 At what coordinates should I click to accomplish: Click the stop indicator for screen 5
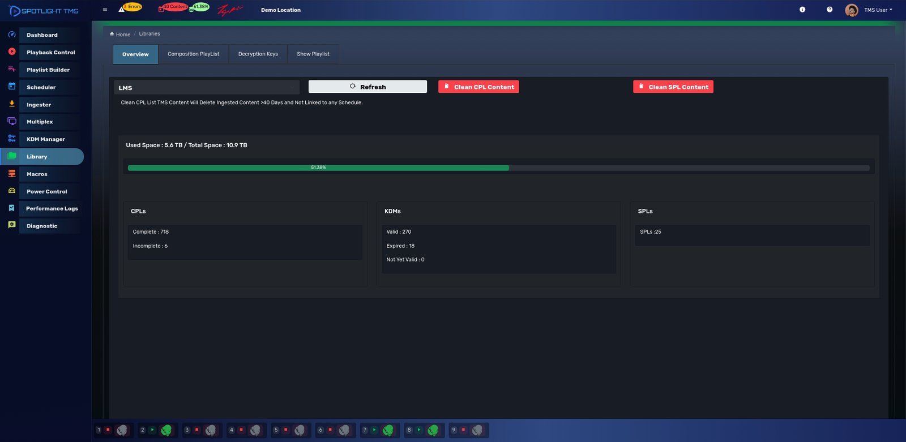tap(285, 430)
